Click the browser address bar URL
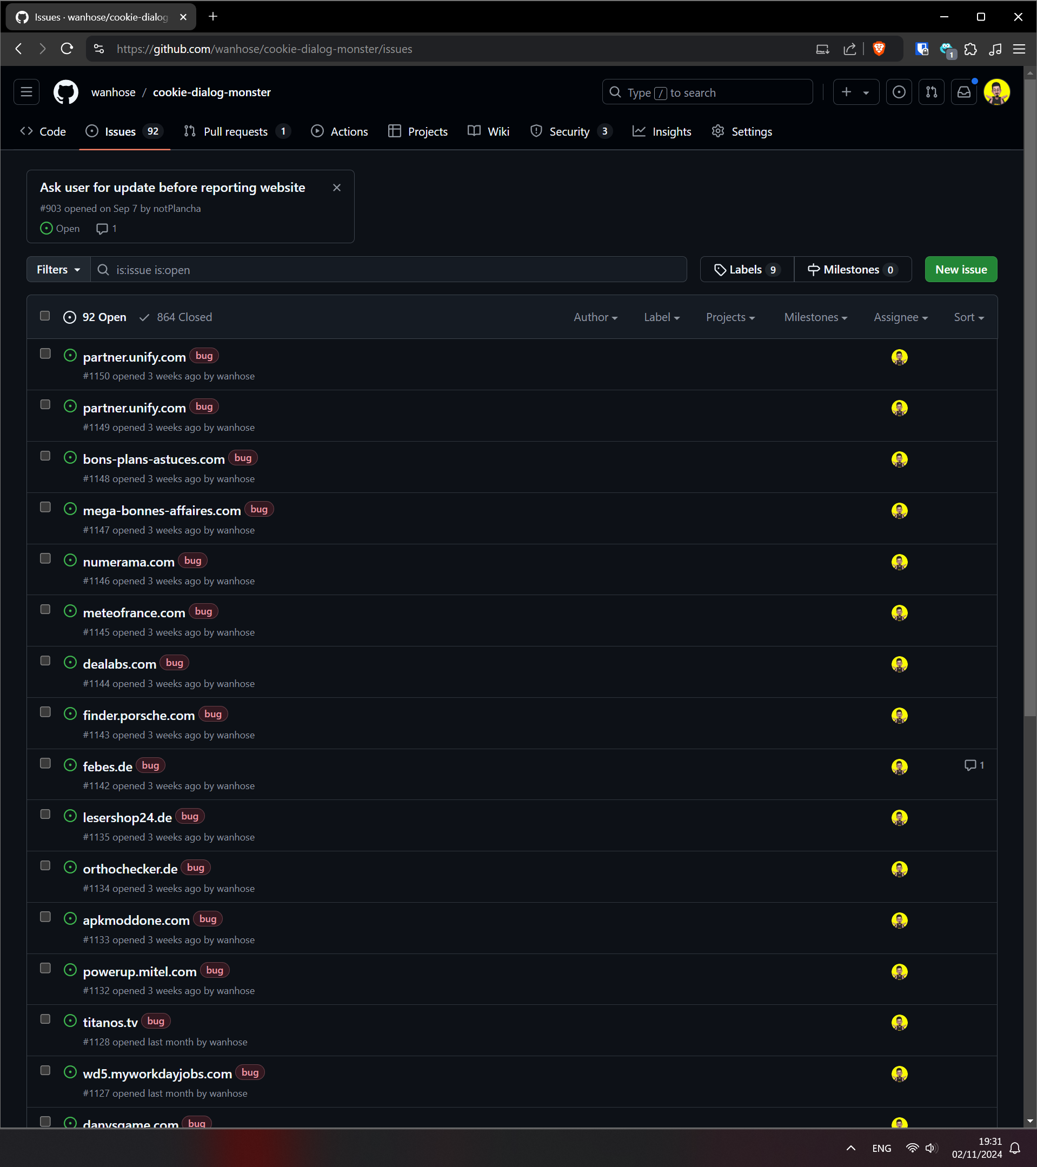1037x1167 pixels. point(264,49)
